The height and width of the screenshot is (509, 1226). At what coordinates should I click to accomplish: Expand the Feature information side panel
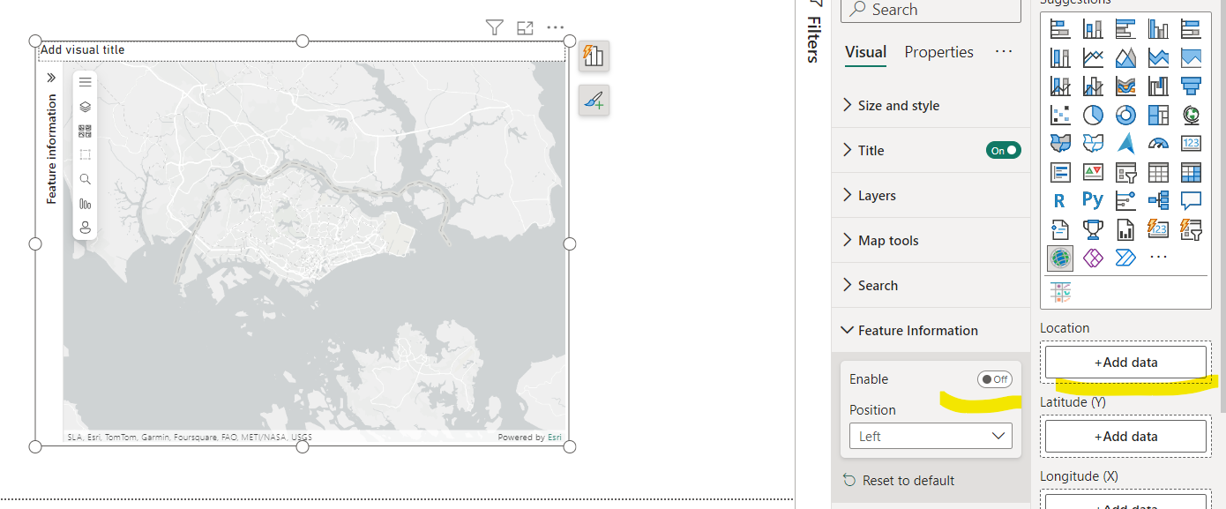[x=50, y=78]
